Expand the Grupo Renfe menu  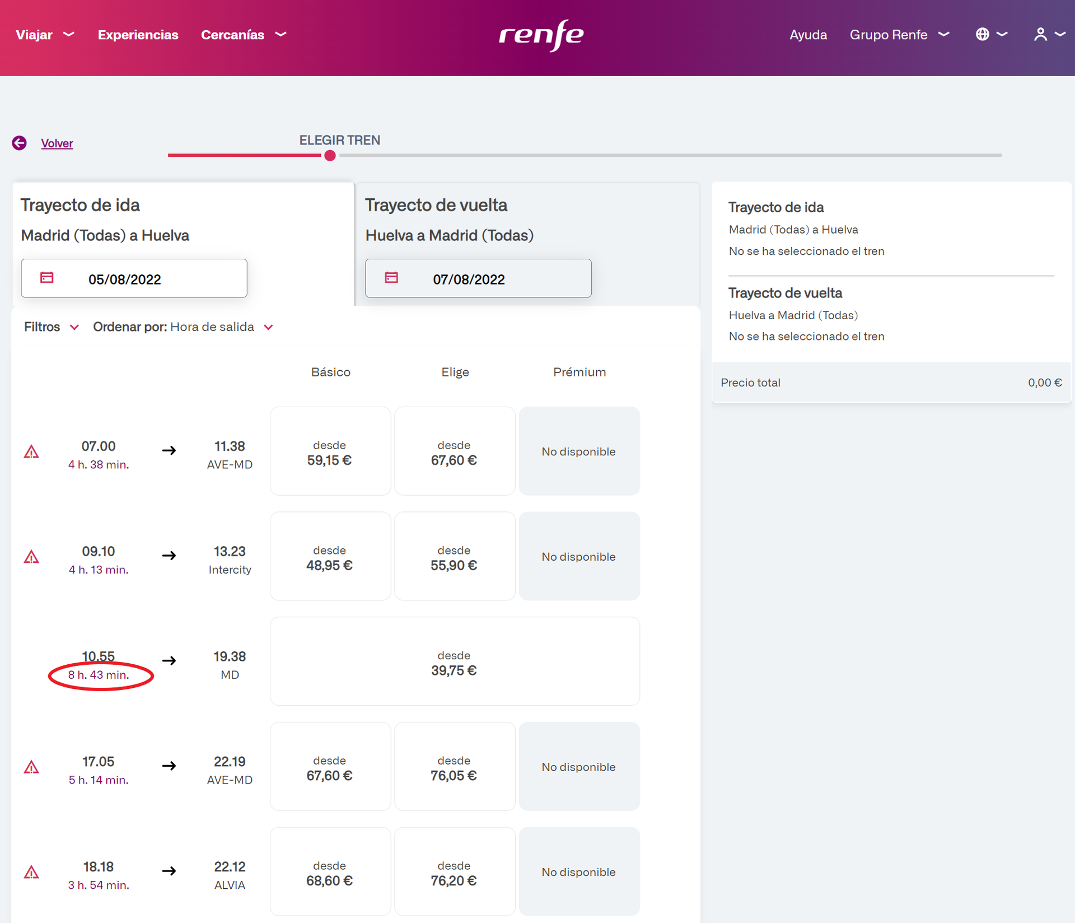(899, 35)
